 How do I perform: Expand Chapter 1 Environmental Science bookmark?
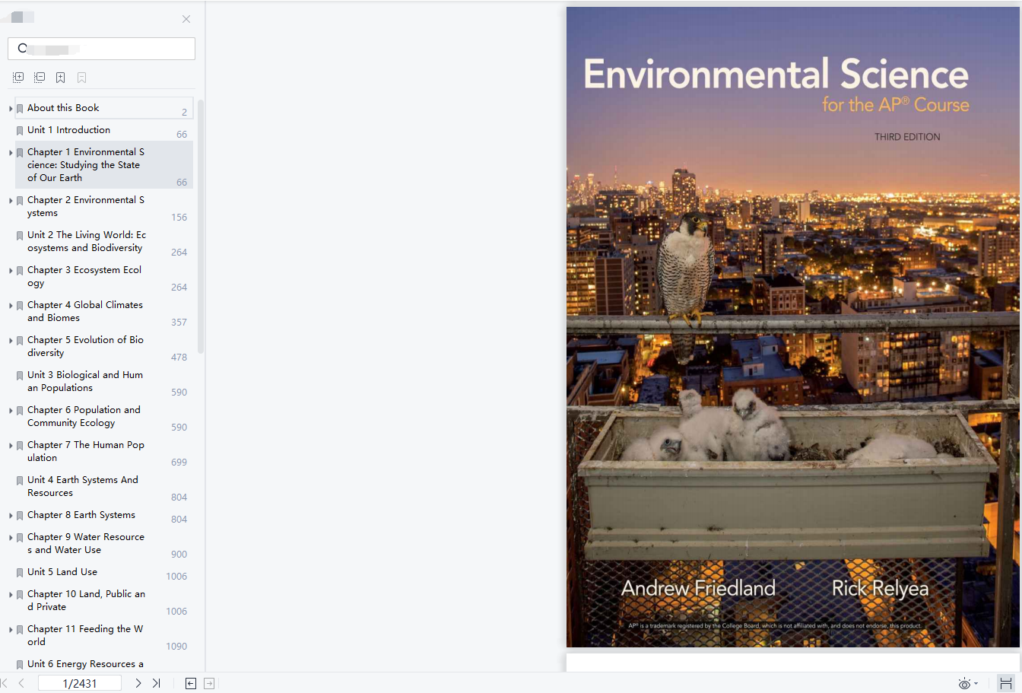(x=11, y=153)
